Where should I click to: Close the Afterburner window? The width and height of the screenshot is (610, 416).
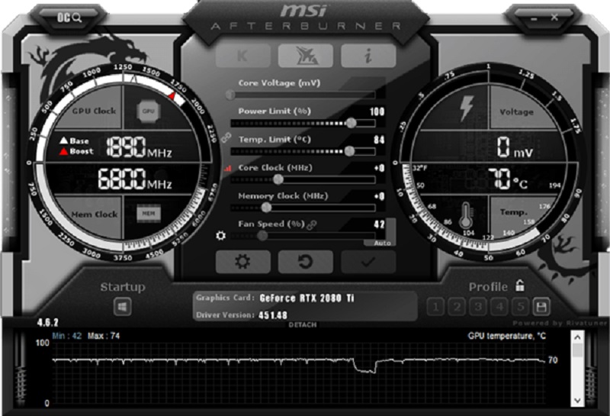[x=554, y=18]
